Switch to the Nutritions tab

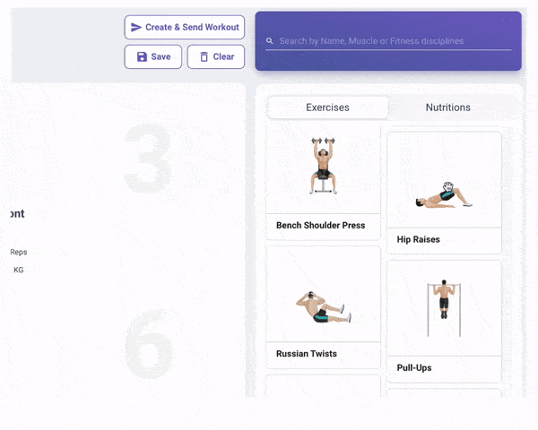point(448,107)
